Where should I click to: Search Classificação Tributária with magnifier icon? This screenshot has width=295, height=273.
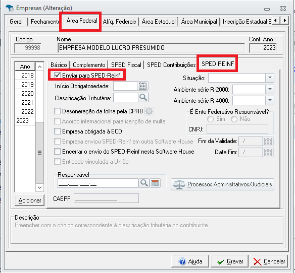pos(143,98)
